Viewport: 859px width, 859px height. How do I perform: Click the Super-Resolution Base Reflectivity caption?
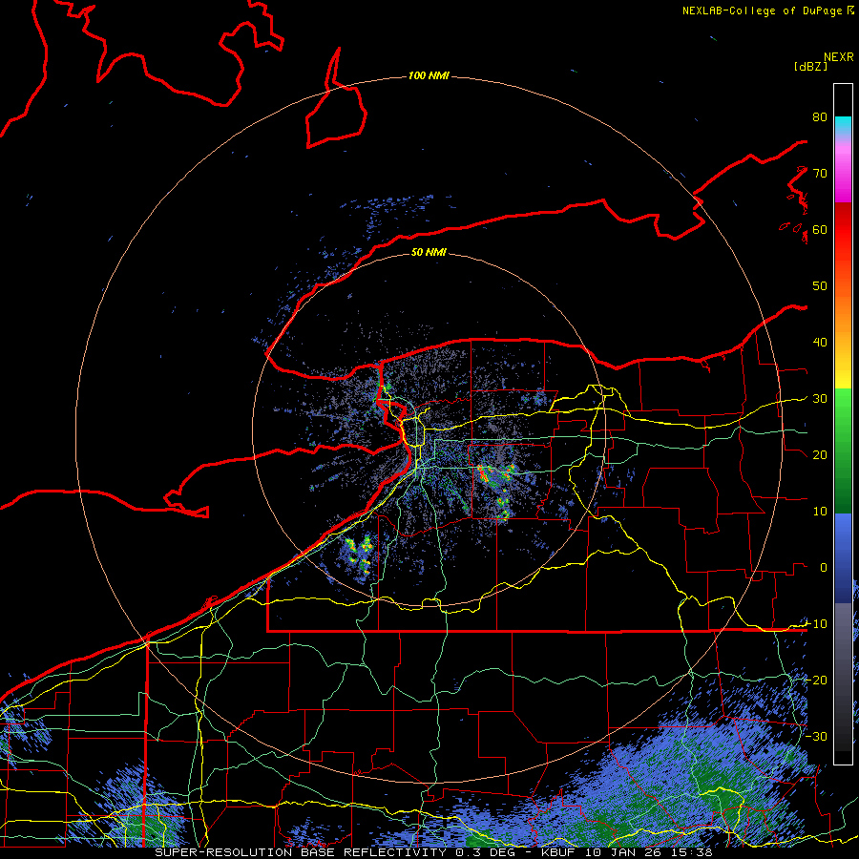click(301, 852)
